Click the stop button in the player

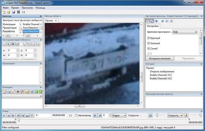point(9,115)
